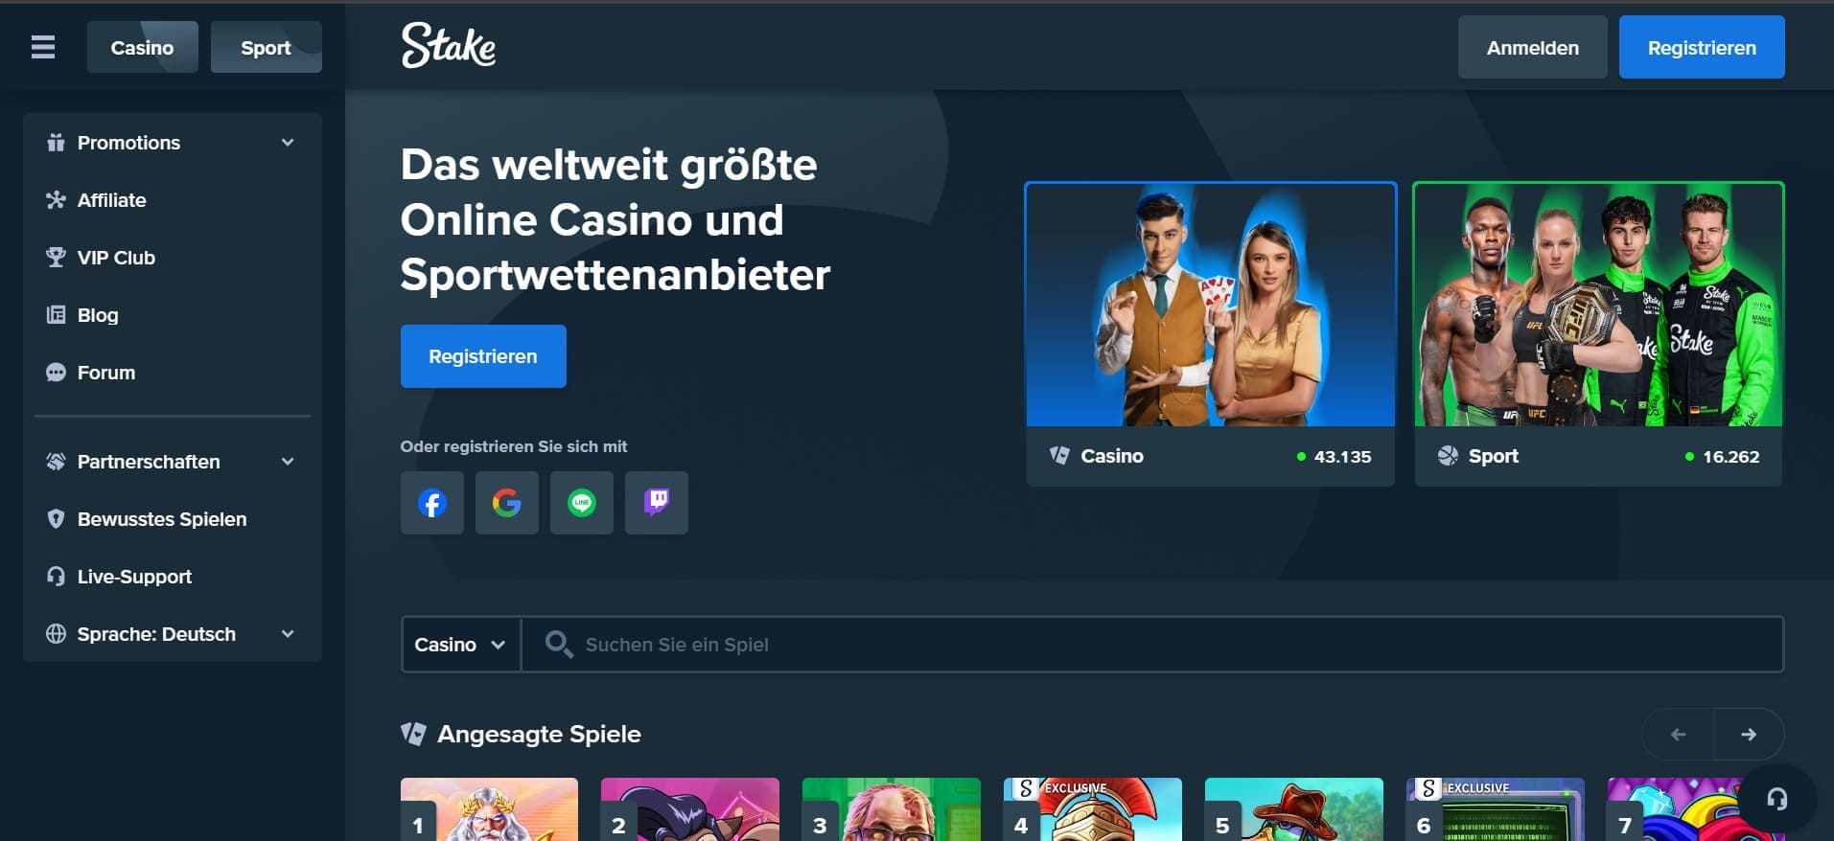Viewport: 1834px width, 841px height.
Task: Click the Registrieren button below the headline
Action: (482, 356)
